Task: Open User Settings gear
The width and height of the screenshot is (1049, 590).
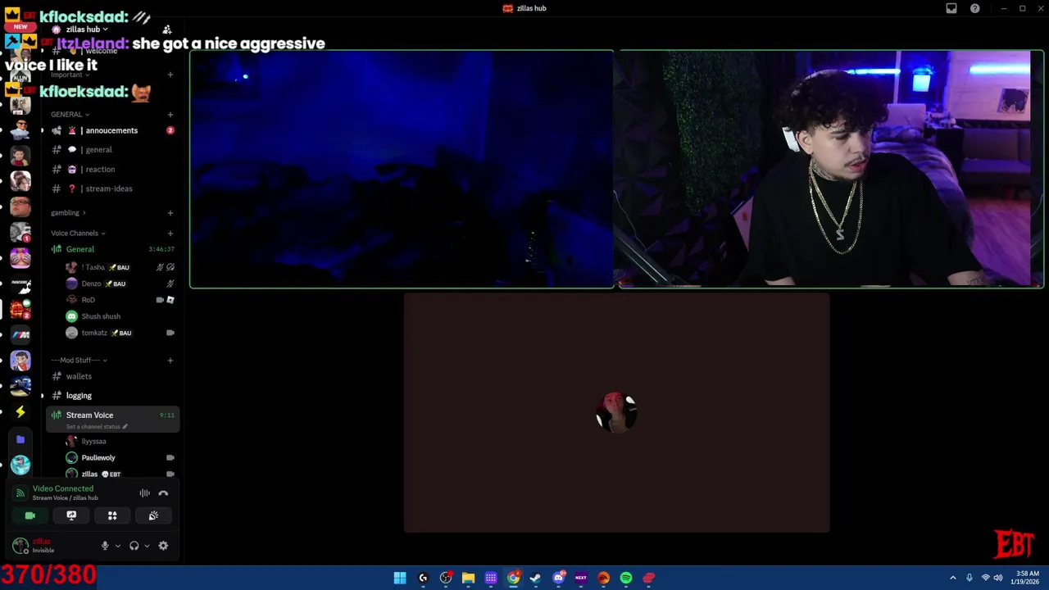Action: pos(163,546)
